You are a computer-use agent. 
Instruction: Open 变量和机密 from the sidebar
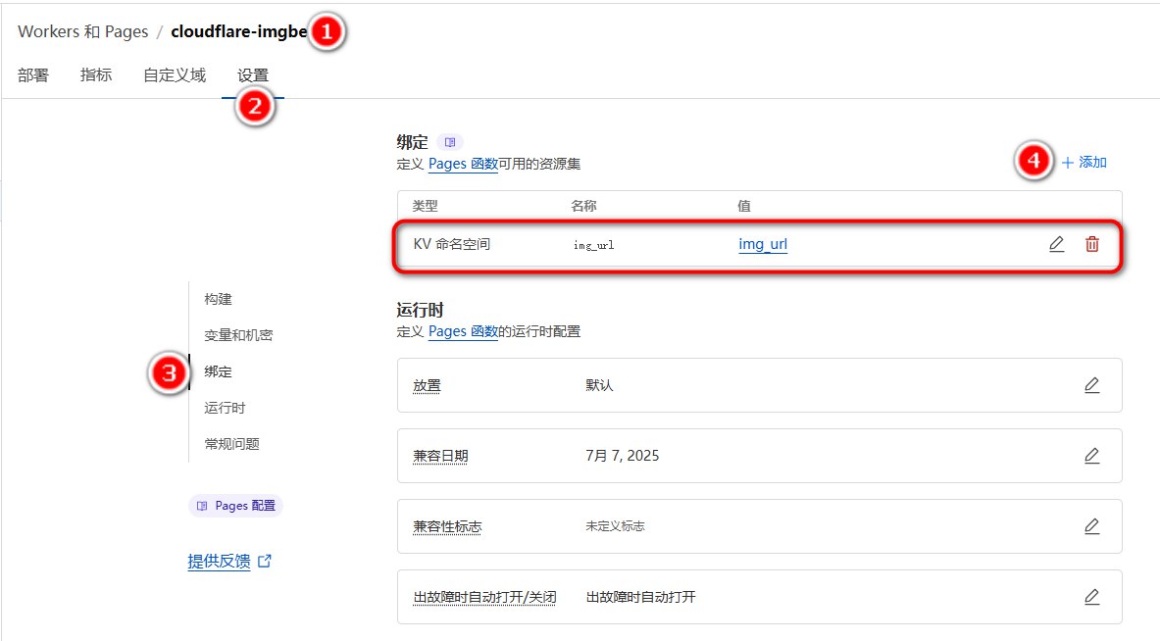tap(235, 334)
